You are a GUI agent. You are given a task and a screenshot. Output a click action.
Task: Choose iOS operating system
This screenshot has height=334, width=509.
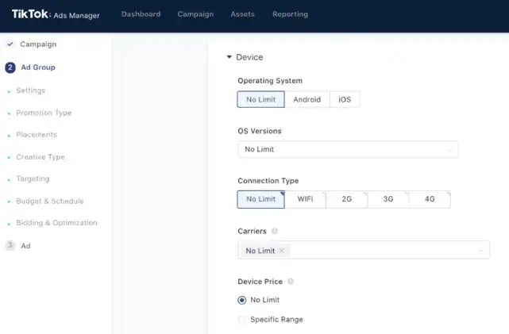point(344,99)
